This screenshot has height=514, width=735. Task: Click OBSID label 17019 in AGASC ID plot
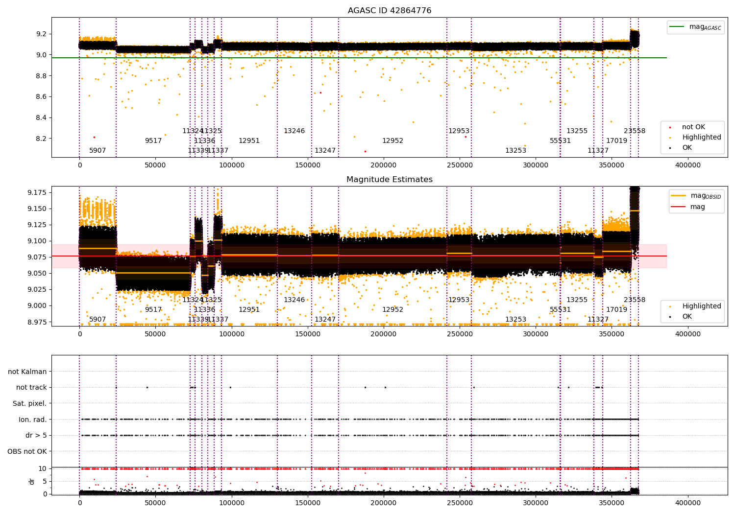point(617,140)
